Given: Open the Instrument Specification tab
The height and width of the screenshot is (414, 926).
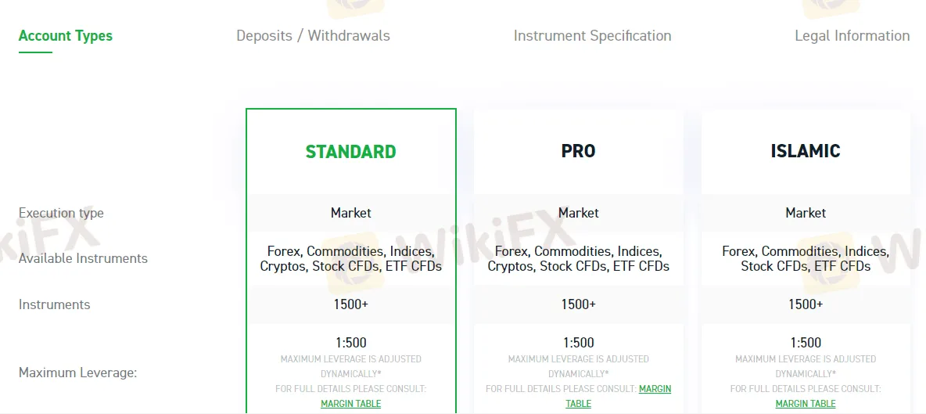Looking at the screenshot, I should 592,36.
